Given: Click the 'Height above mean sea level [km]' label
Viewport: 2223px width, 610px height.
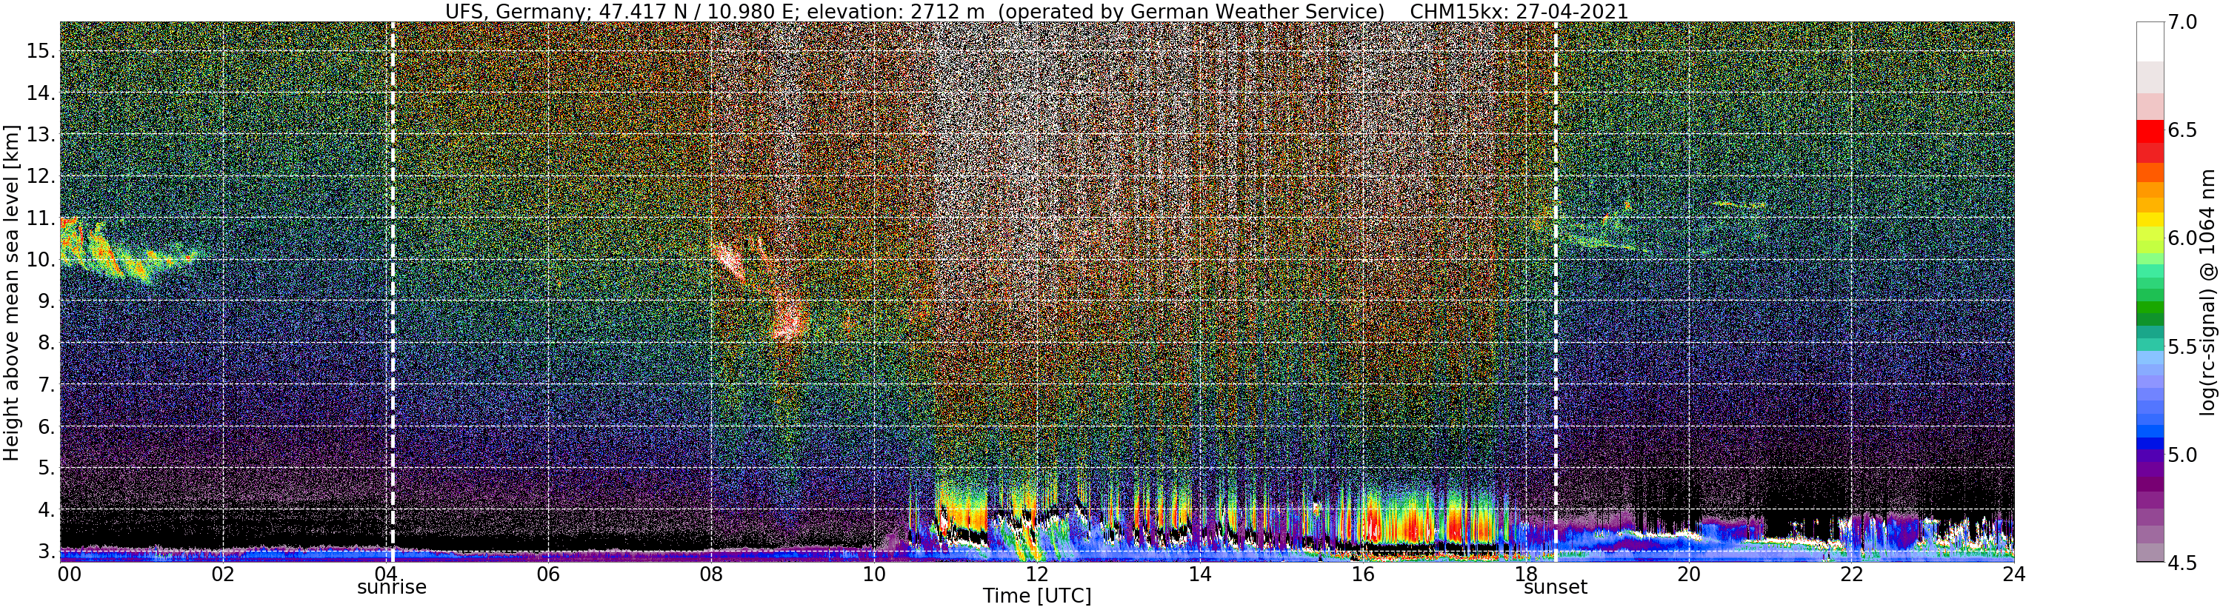Looking at the screenshot, I should (x=11, y=291).
